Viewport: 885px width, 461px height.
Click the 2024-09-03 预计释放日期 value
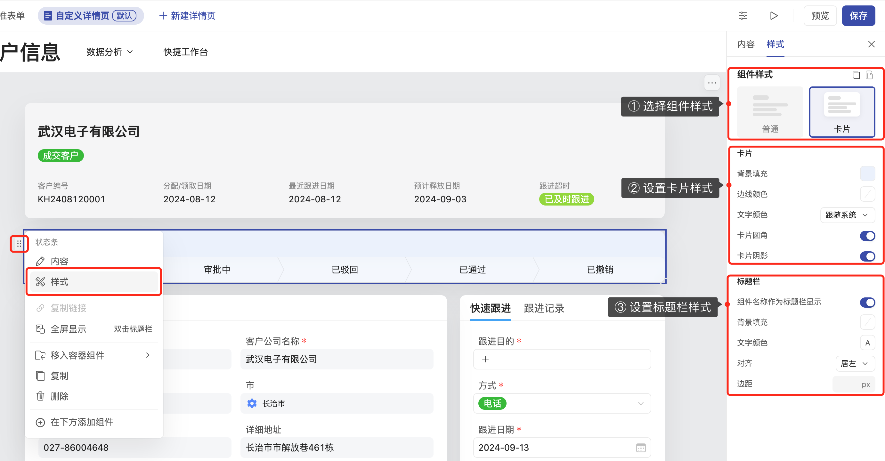(440, 199)
